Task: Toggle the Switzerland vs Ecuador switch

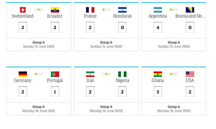Action: click(x=39, y=10)
